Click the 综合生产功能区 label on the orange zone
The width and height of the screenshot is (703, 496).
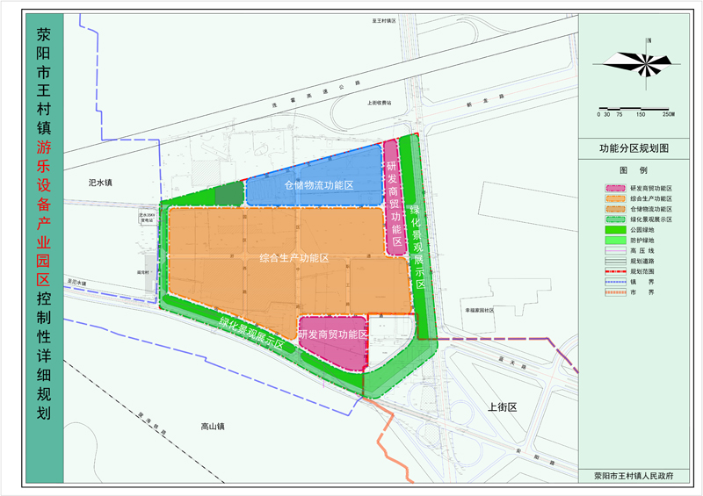294,258
